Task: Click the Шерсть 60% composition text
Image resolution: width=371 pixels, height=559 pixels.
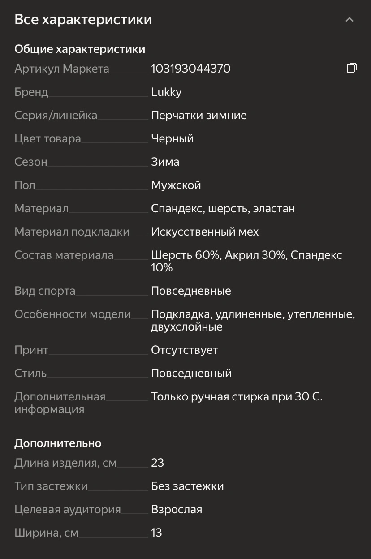Action: pyautogui.click(x=185, y=255)
